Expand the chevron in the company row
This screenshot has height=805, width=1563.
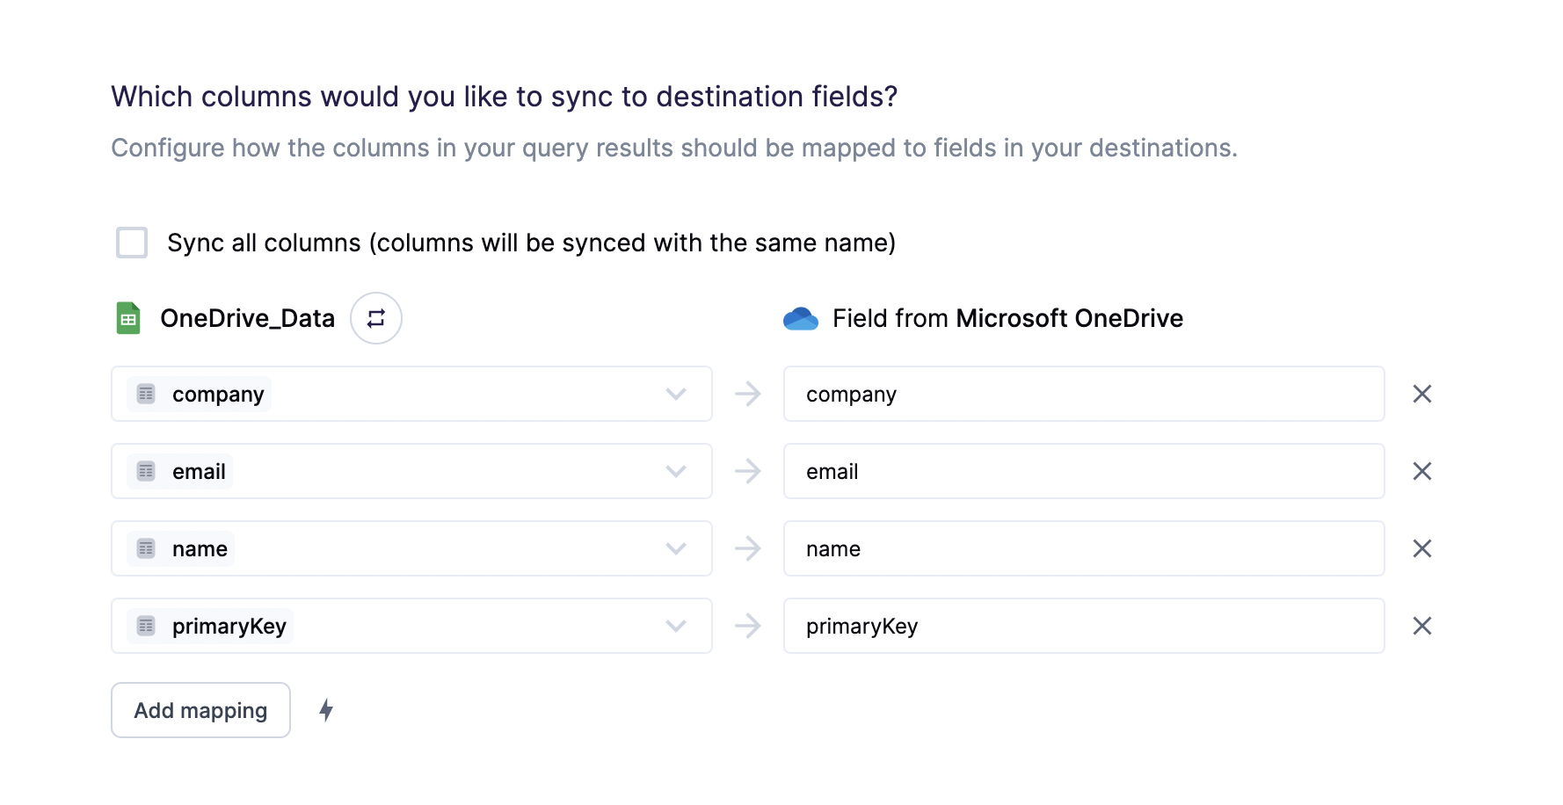(x=676, y=394)
